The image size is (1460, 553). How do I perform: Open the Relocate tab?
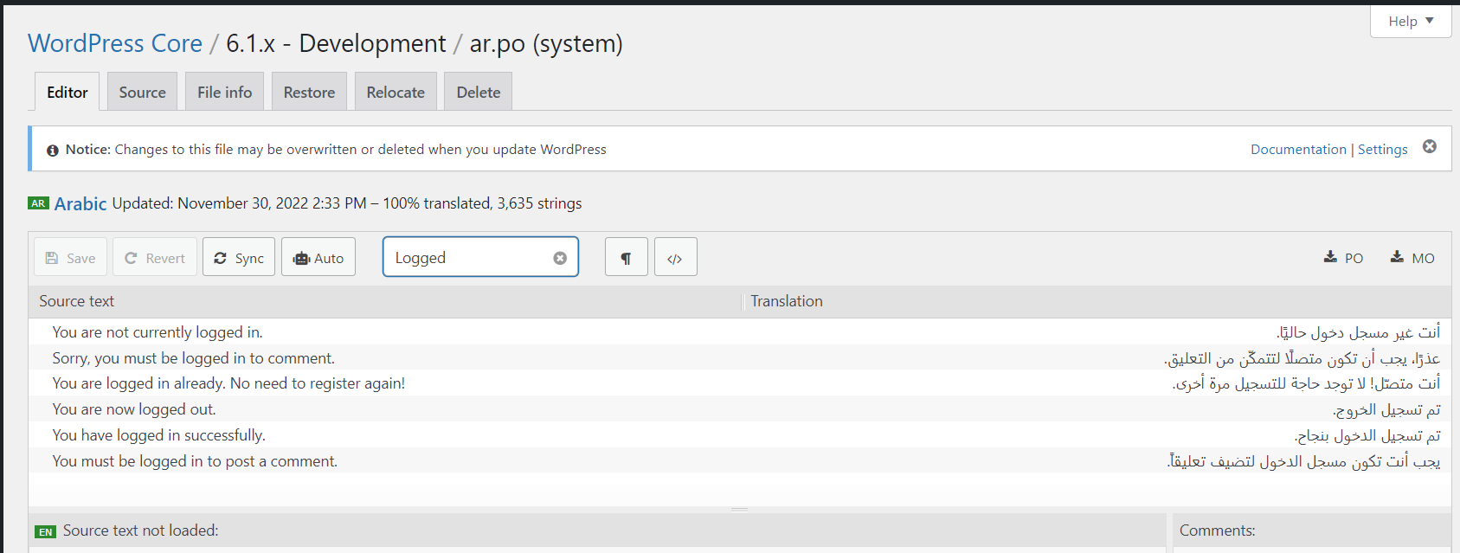396,92
